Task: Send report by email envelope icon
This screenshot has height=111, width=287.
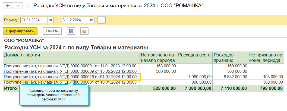Action: (x=84, y=31)
